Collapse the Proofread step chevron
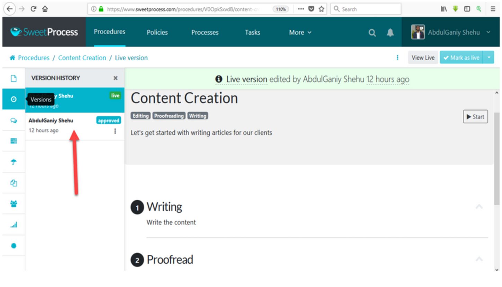The height and width of the screenshot is (287, 502). [479, 259]
